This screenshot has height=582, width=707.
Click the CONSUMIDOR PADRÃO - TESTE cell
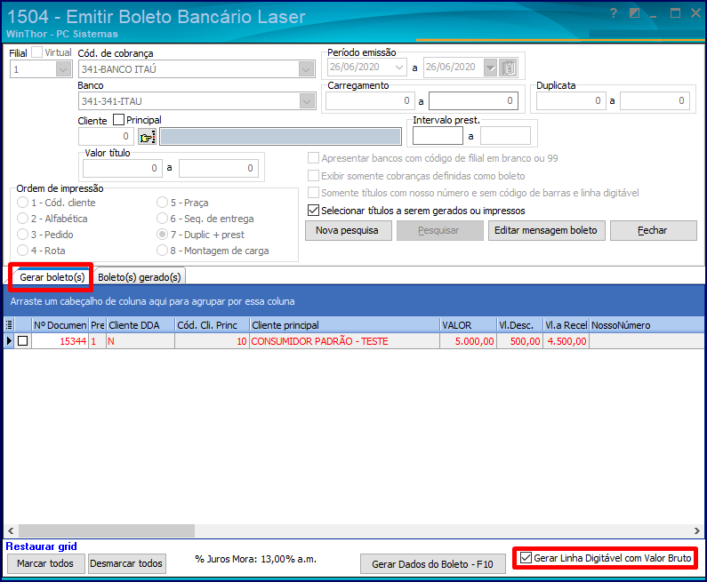[345, 341]
